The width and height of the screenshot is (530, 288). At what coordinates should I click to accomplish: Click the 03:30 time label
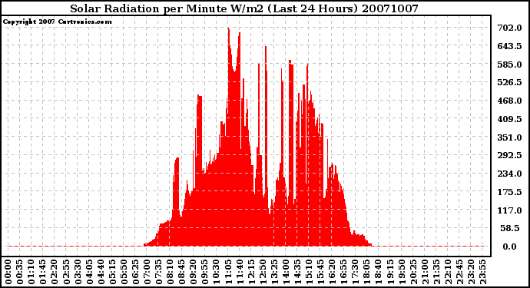(78, 273)
